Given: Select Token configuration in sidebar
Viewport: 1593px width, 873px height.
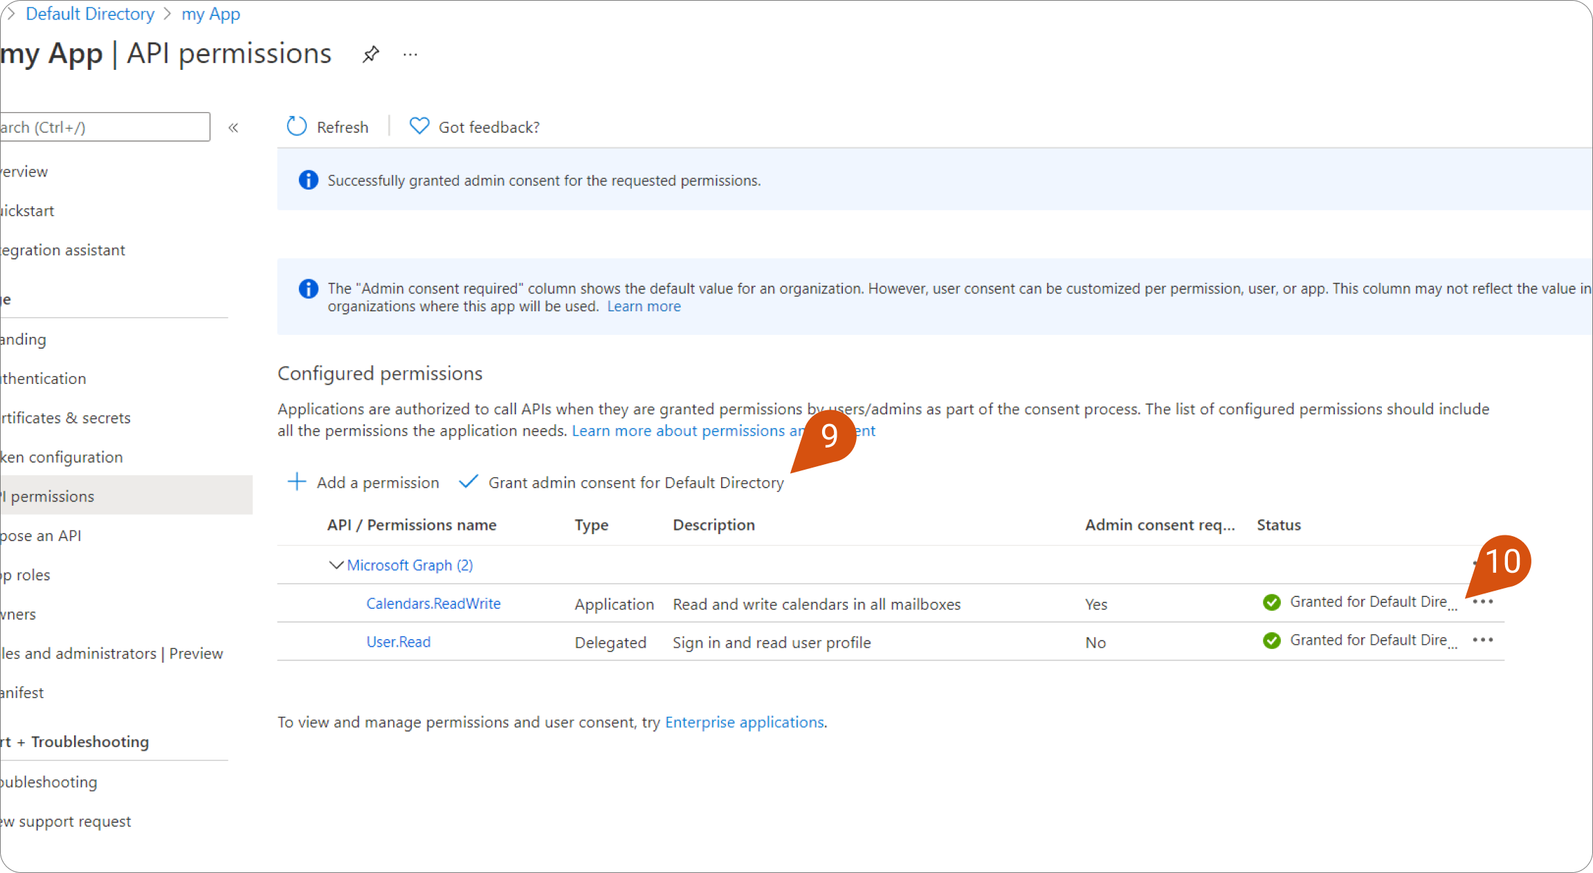Looking at the screenshot, I should point(62,457).
